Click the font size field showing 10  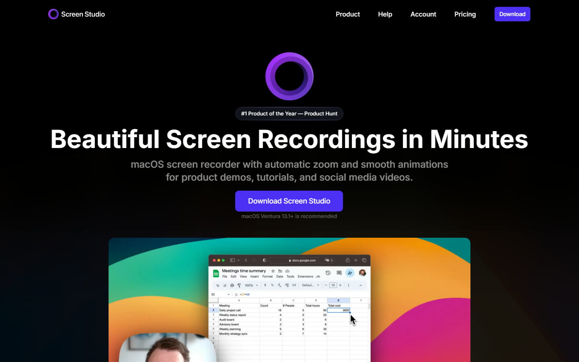[333, 285]
